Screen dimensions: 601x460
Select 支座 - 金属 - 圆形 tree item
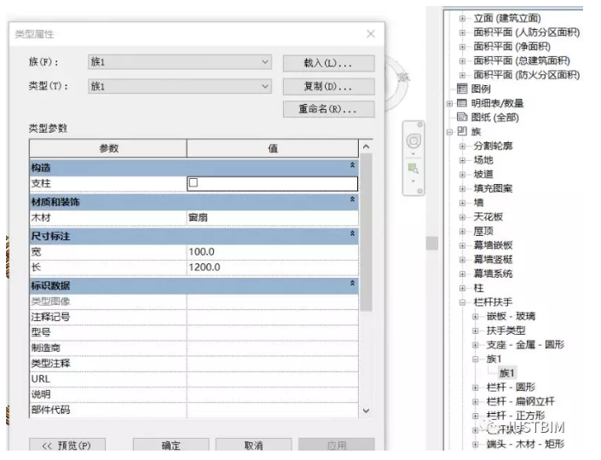click(525, 345)
